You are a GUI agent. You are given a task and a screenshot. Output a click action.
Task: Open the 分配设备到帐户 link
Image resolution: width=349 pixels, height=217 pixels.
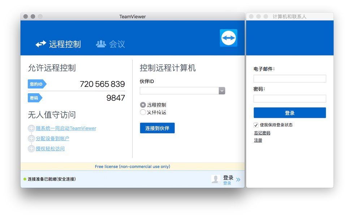click(52, 138)
